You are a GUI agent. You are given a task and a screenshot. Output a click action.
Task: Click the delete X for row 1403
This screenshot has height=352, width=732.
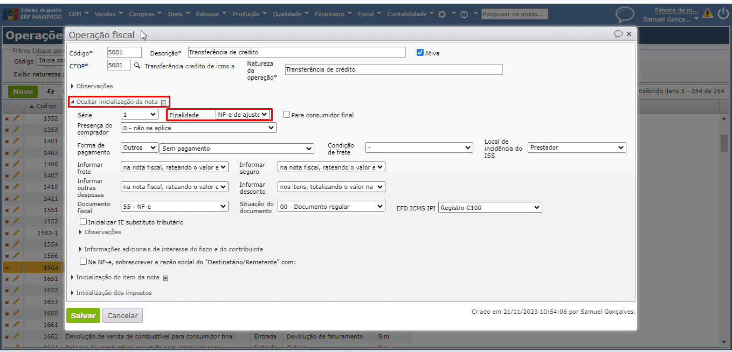click(7, 153)
